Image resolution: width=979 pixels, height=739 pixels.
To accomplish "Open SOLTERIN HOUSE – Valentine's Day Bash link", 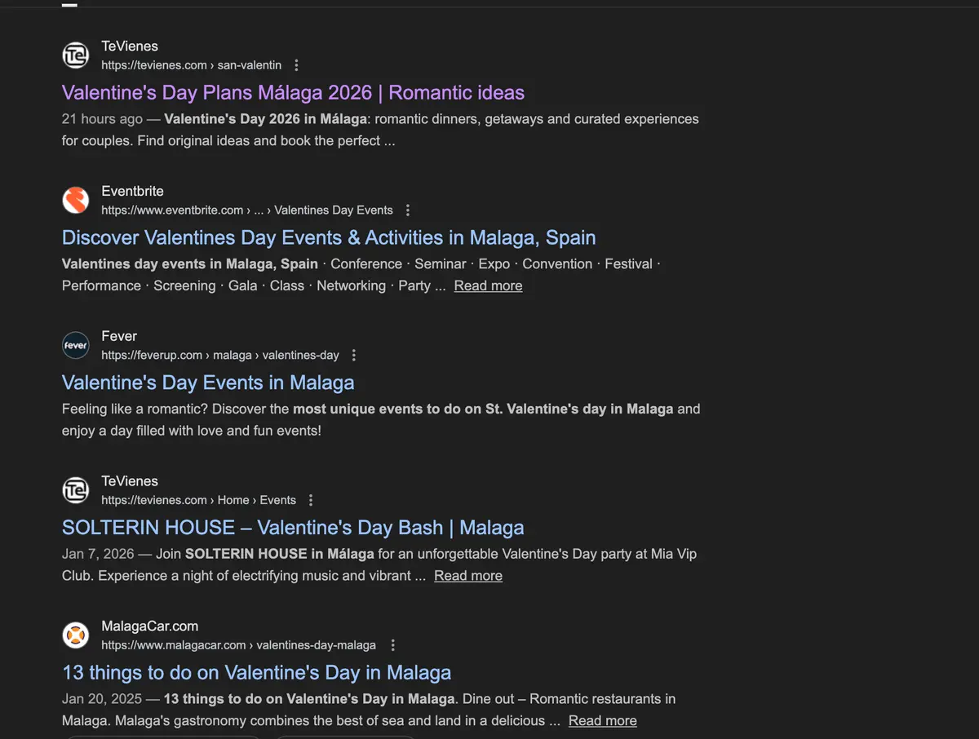I will pos(293,528).
